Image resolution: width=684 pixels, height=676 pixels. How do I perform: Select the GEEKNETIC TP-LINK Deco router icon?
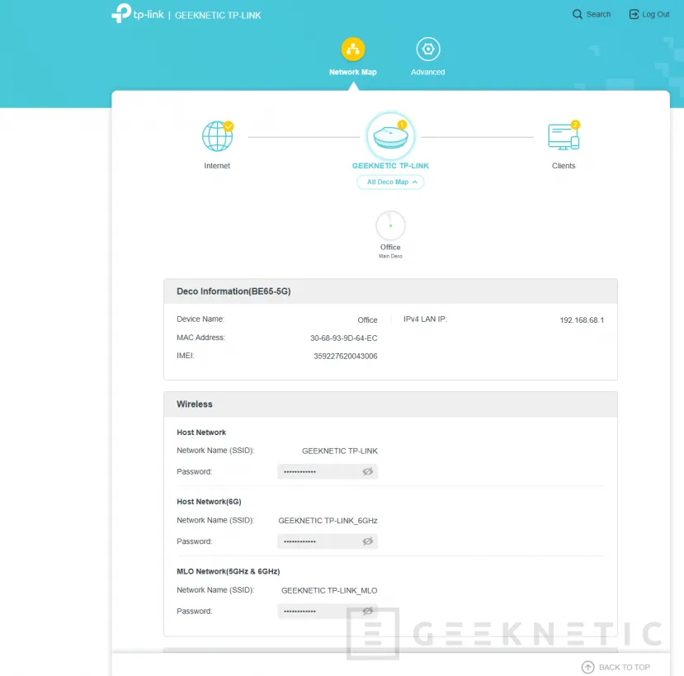point(390,136)
